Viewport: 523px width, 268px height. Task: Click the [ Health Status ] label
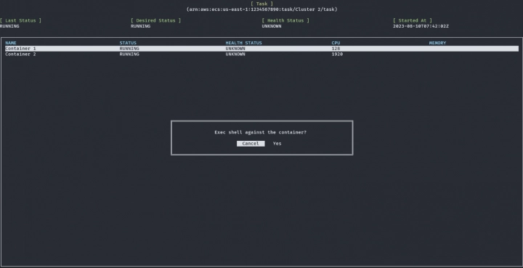[x=285, y=20]
